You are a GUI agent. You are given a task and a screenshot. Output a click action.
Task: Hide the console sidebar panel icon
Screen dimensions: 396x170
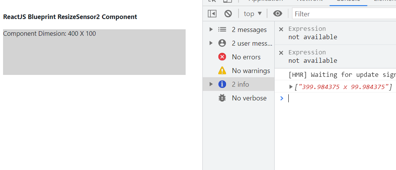coord(212,14)
